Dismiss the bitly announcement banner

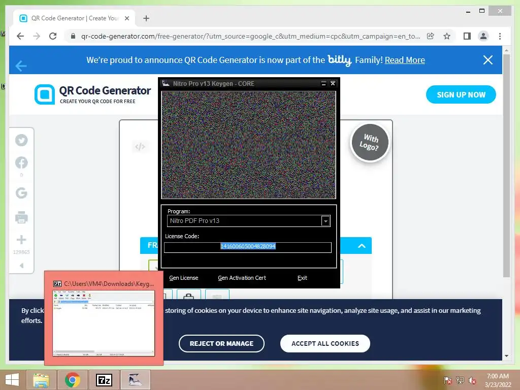click(x=488, y=60)
